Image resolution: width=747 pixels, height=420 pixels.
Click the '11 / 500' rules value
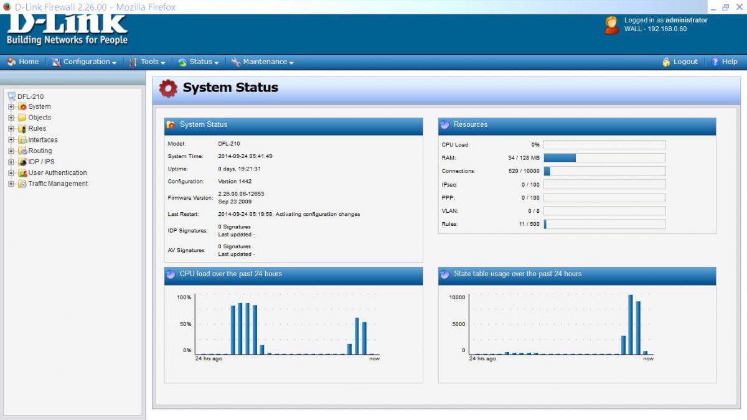pyautogui.click(x=530, y=224)
